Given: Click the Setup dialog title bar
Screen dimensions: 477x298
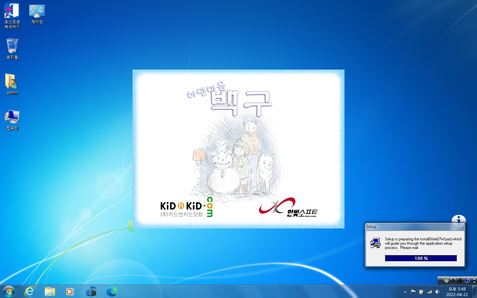Looking at the screenshot, I should [415, 227].
